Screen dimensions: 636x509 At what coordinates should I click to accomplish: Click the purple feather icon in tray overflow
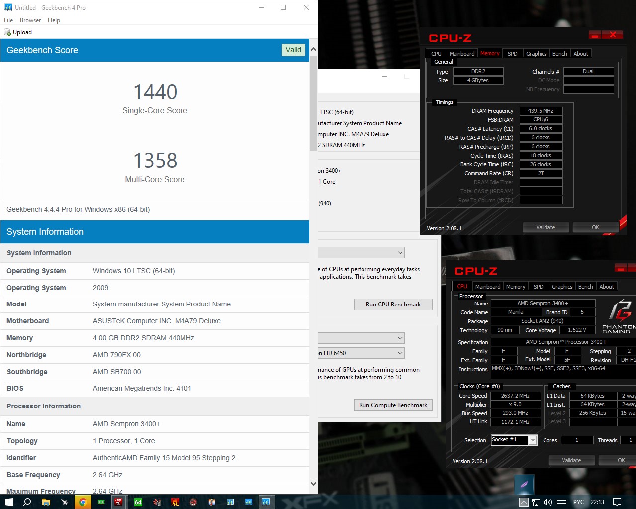point(524,484)
